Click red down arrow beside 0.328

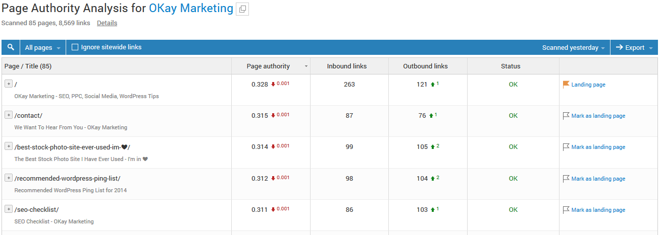click(x=273, y=85)
